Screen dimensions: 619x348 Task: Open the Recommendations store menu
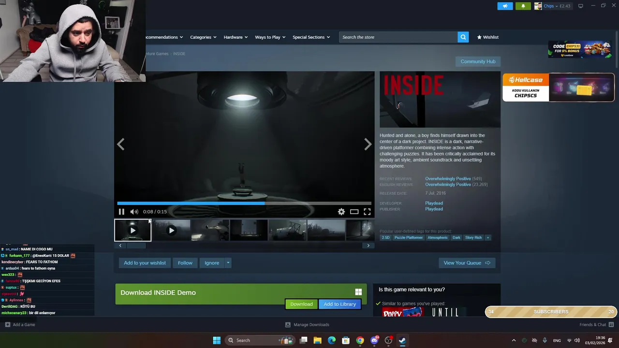(x=164, y=37)
